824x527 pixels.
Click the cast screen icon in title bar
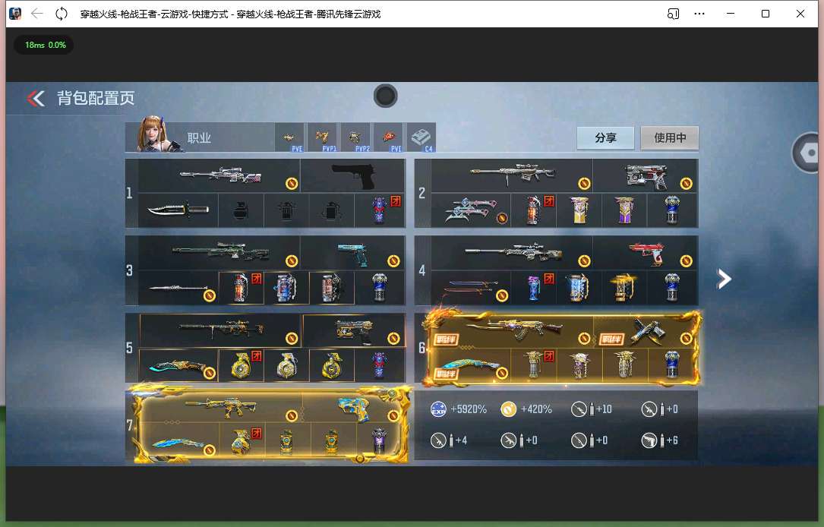click(673, 14)
